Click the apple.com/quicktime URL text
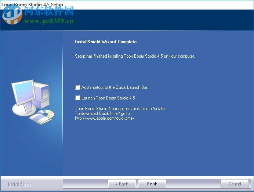This screenshot has width=254, height=192. point(105,118)
